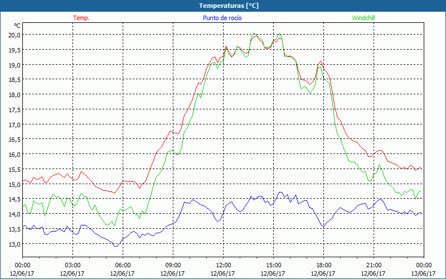Click the 19,0 y-axis value
Screen dimensions: 446x279
(x=14, y=65)
